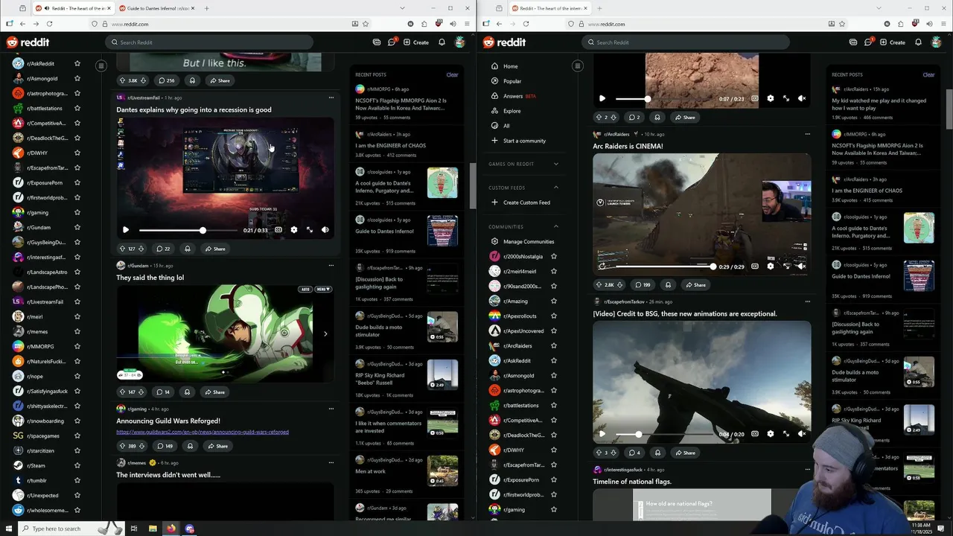Open File Explorer from Windows taskbar

pos(153,529)
